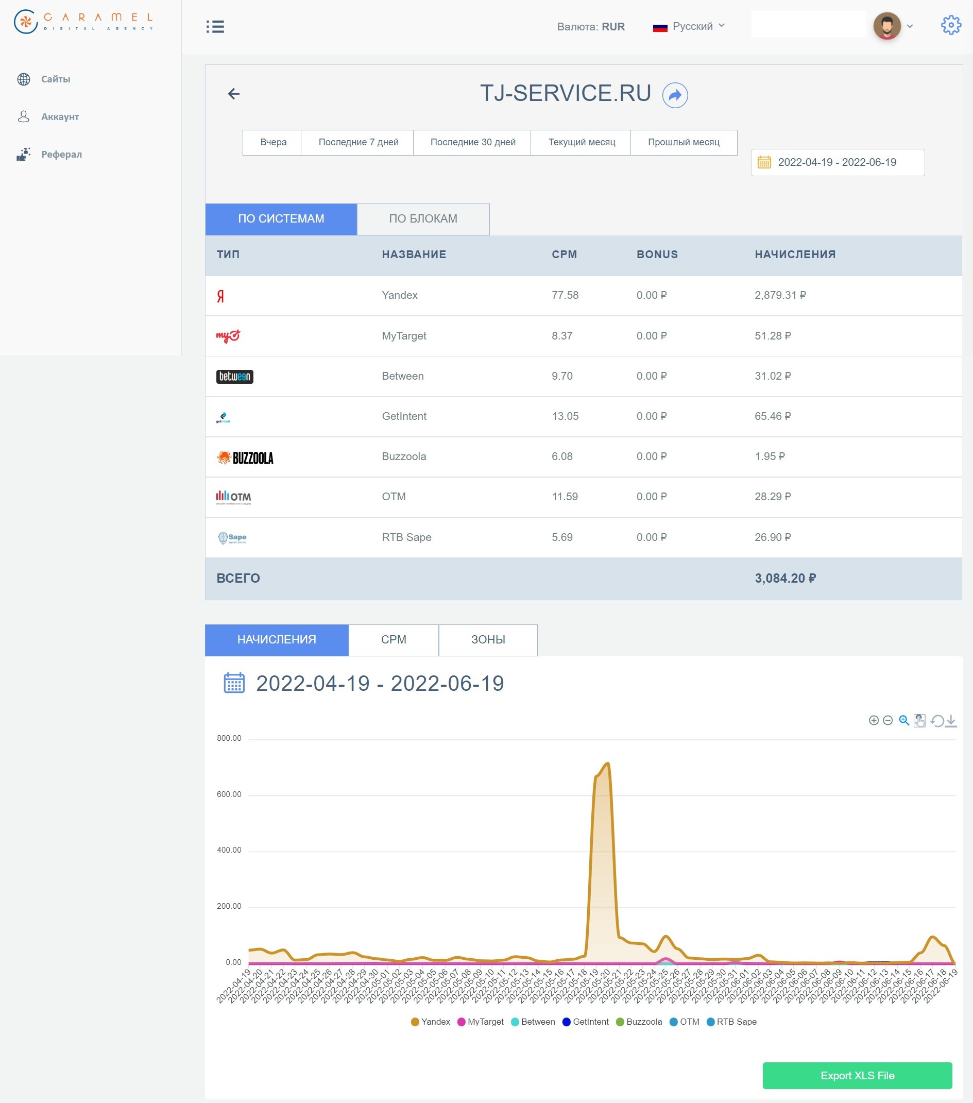
Task: Toggle Between series in chart legend
Action: (x=533, y=1022)
